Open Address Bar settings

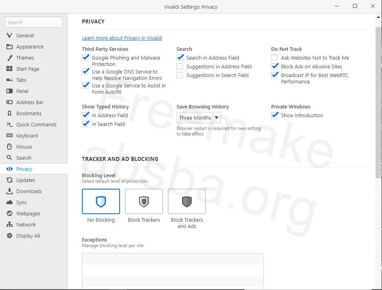tap(30, 102)
